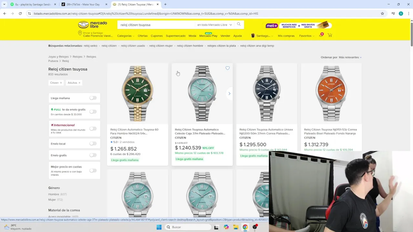Toggle Mejor precio en cuotas filter
Screen dimensions: 413x232
pyautogui.click(x=93, y=170)
